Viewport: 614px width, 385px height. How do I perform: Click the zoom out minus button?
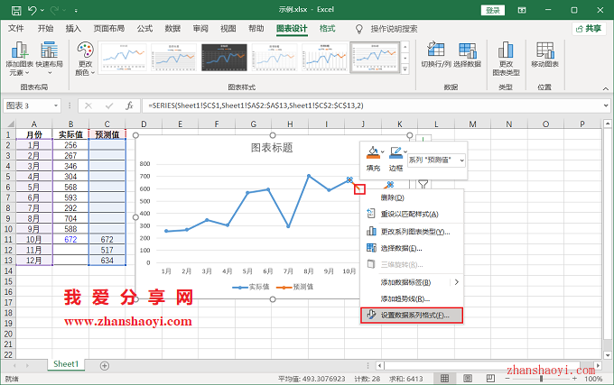pos(507,379)
